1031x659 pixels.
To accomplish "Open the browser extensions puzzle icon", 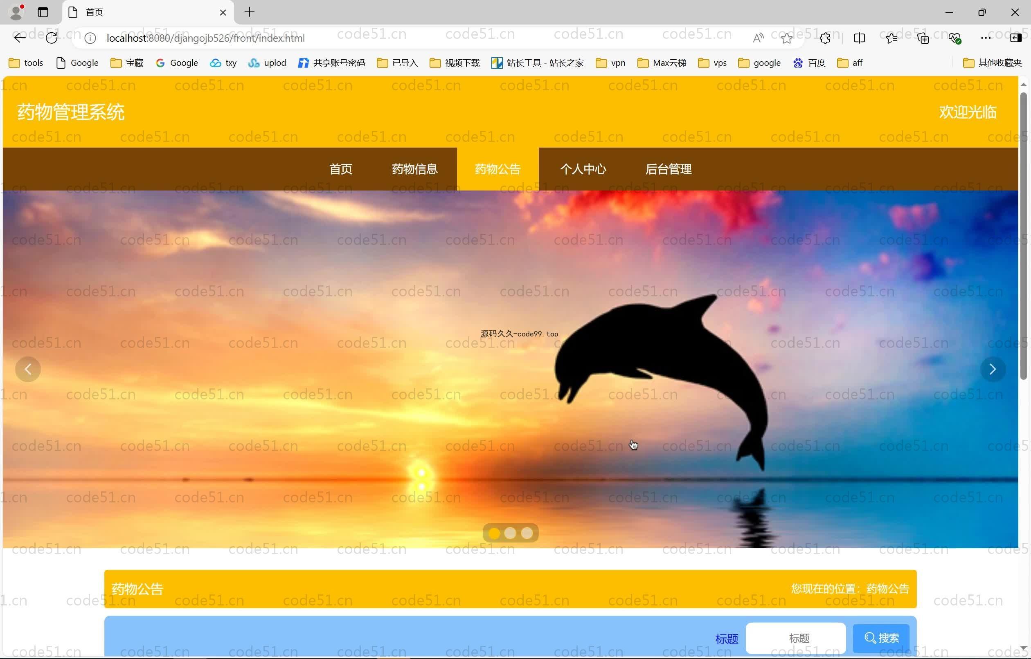I will pyautogui.click(x=825, y=38).
